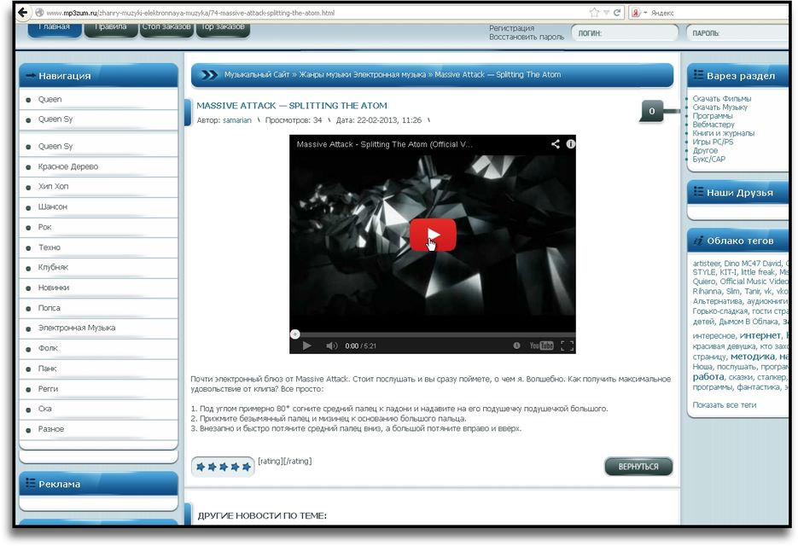798x546 pixels.
Task: Enter fullscreen video mode
Action: click(x=567, y=346)
